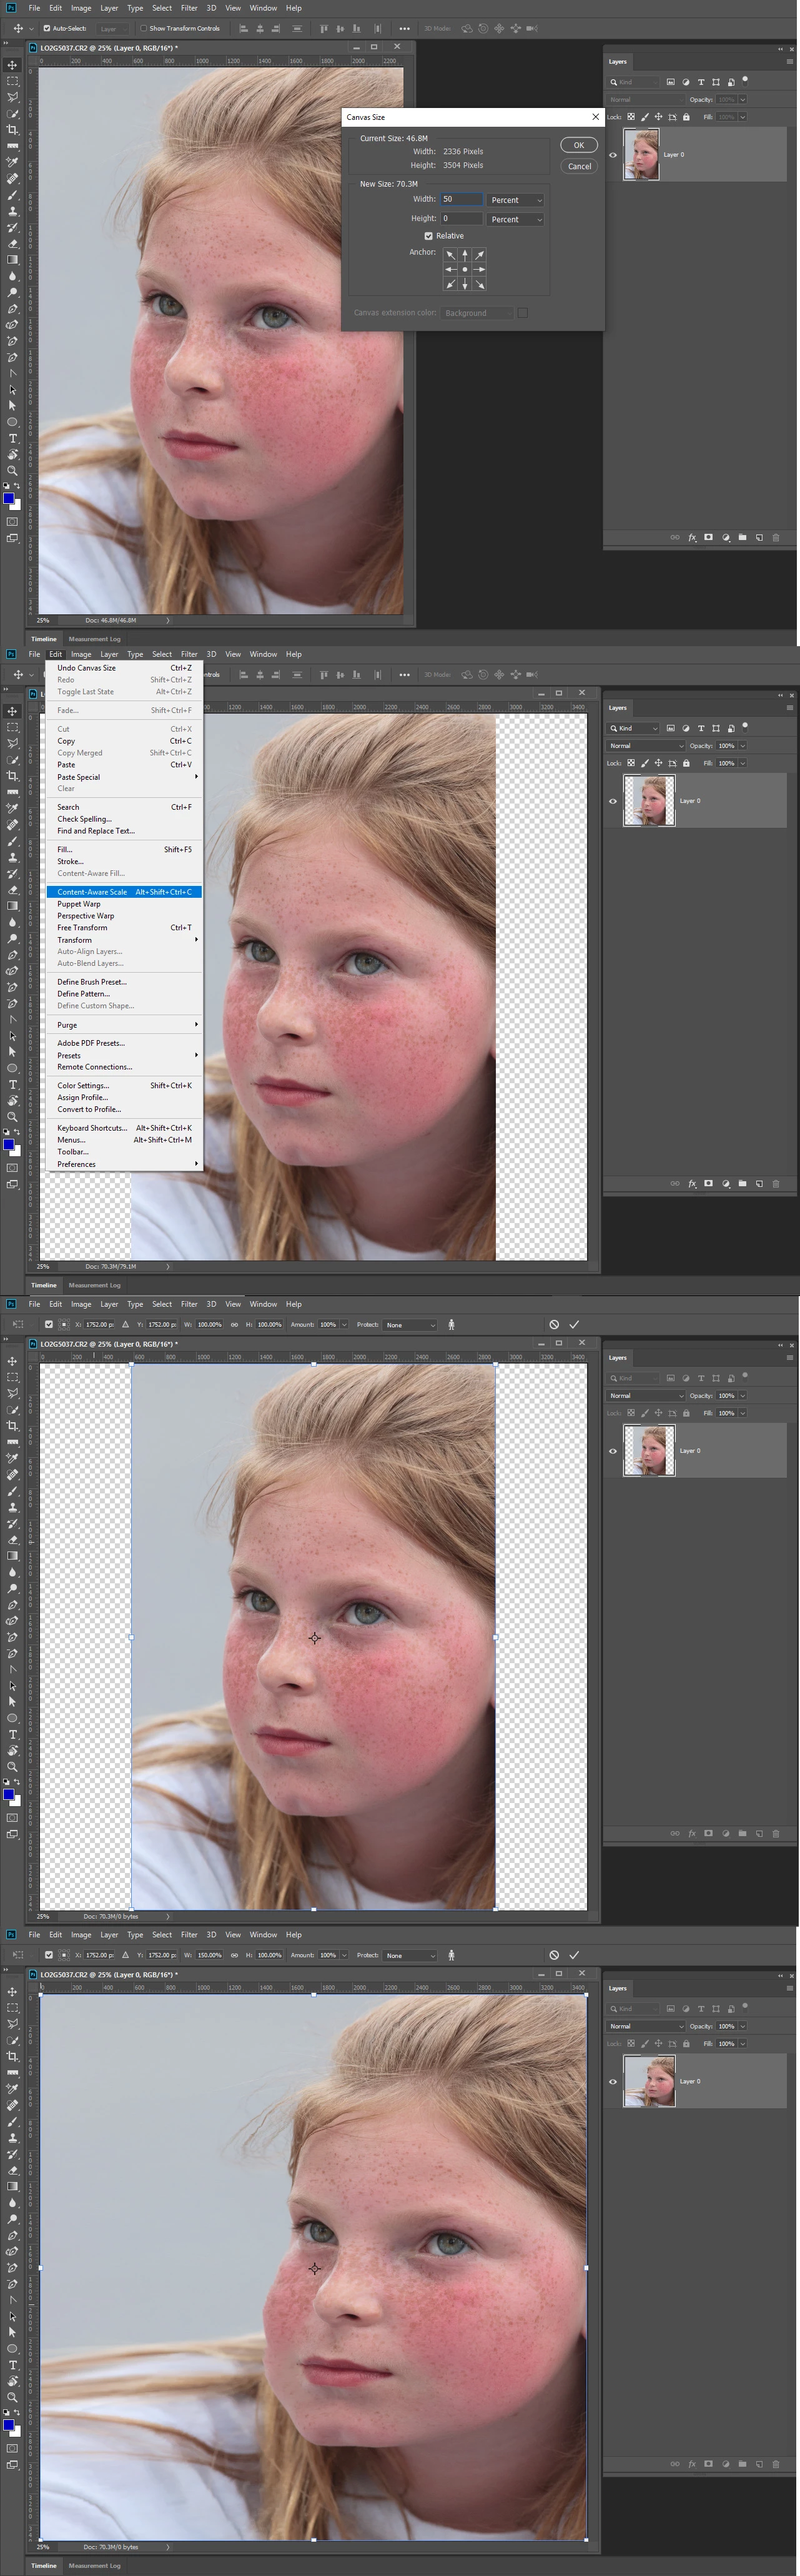
Task: Choose Puppet Warp from Edit menu
Action: pyautogui.click(x=125, y=904)
